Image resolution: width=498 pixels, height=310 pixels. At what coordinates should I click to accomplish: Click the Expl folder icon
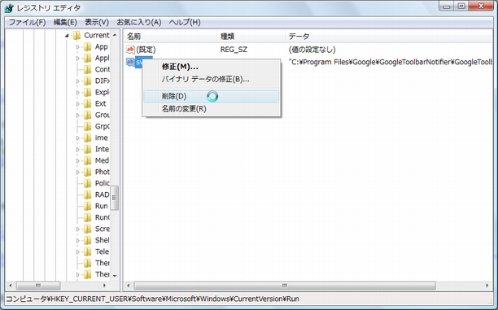tap(87, 93)
